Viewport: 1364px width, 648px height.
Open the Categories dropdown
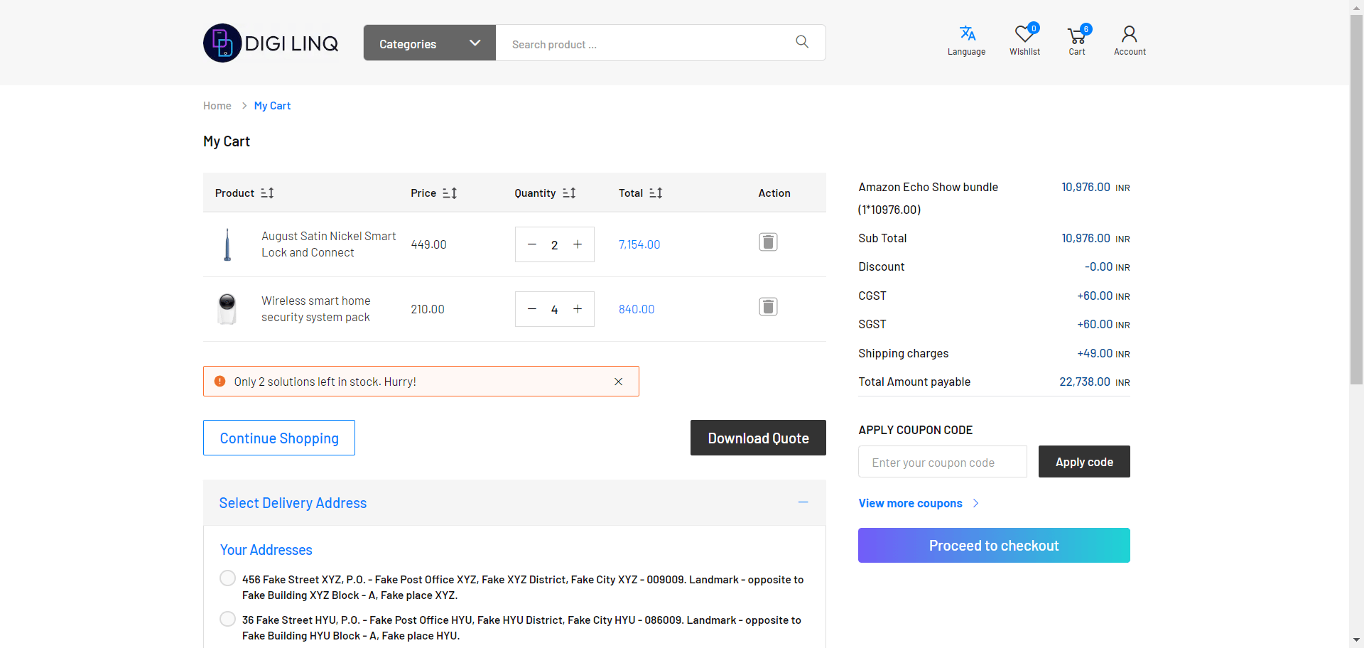[x=429, y=43]
